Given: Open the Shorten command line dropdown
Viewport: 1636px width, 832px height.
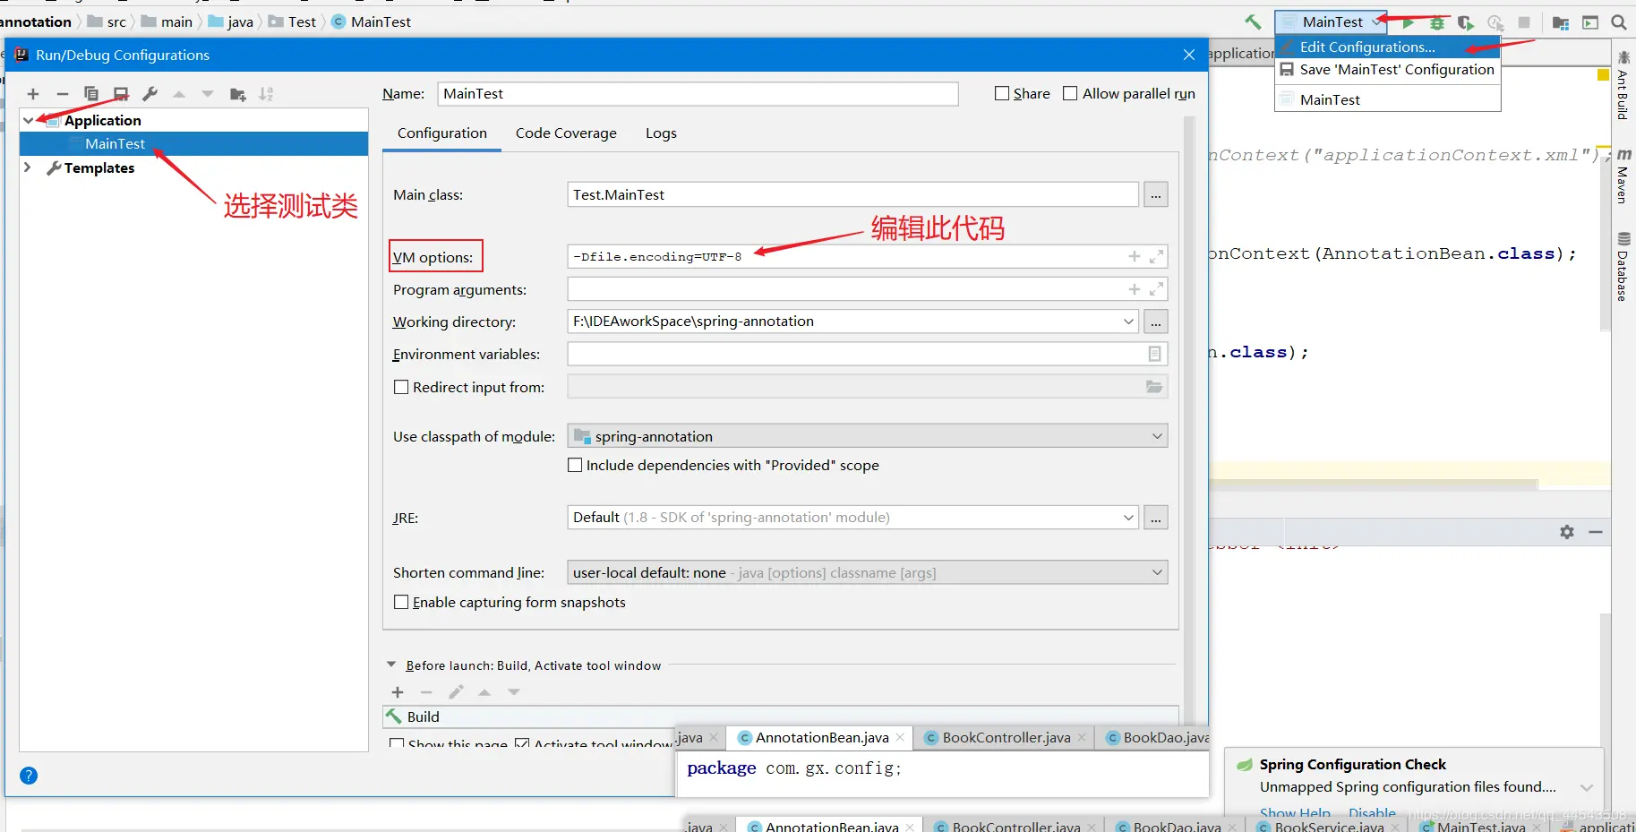Looking at the screenshot, I should (x=1157, y=572).
